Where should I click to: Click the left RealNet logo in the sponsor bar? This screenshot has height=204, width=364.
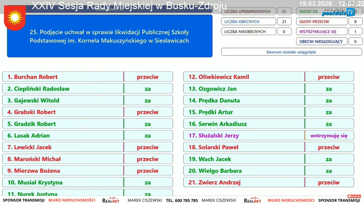click(x=111, y=200)
